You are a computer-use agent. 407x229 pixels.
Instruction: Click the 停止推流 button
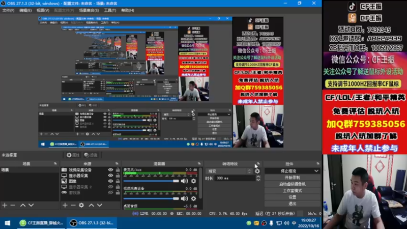pos(288,171)
